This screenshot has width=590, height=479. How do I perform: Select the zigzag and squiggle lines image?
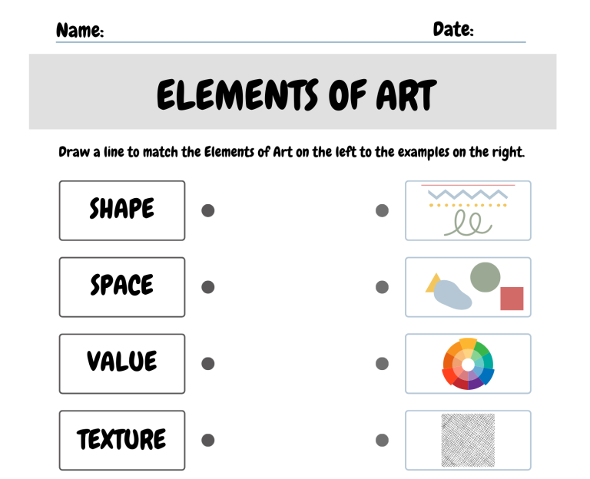(x=468, y=210)
